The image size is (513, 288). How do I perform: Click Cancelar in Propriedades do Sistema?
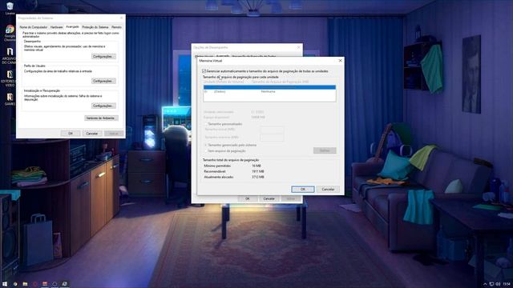tap(92, 134)
